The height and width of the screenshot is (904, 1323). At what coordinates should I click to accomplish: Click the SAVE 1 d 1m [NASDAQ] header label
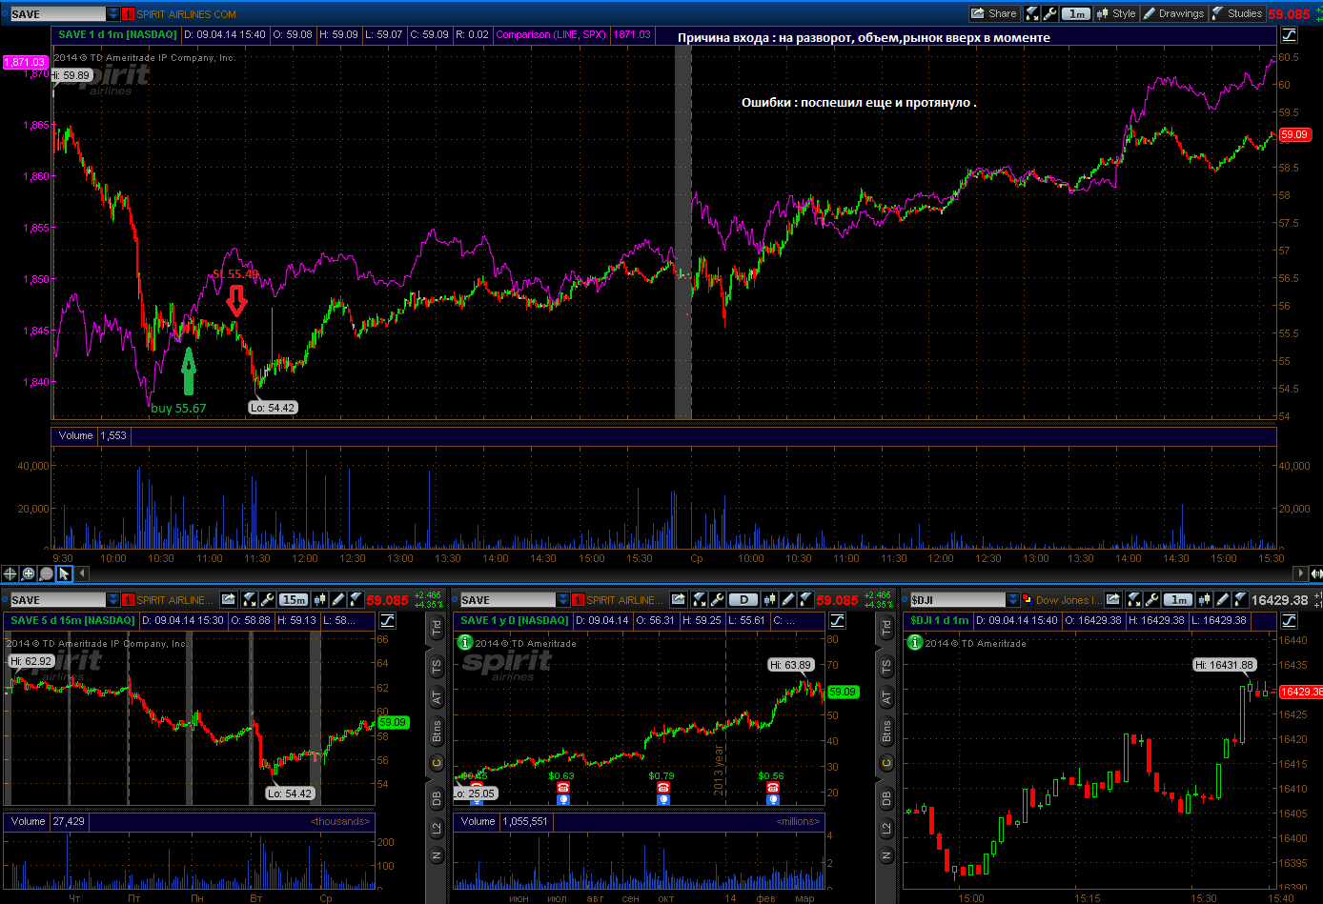(x=117, y=34)
